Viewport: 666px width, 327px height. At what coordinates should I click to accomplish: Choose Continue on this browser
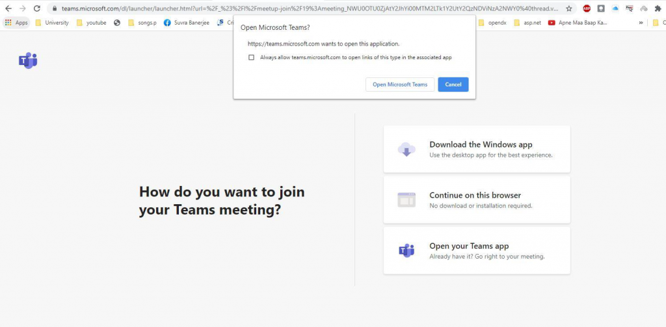[476, 200]
